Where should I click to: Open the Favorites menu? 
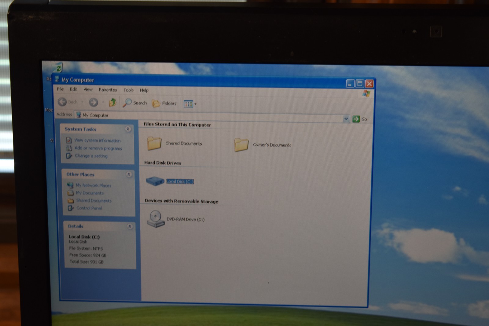(x=108, y=90)
